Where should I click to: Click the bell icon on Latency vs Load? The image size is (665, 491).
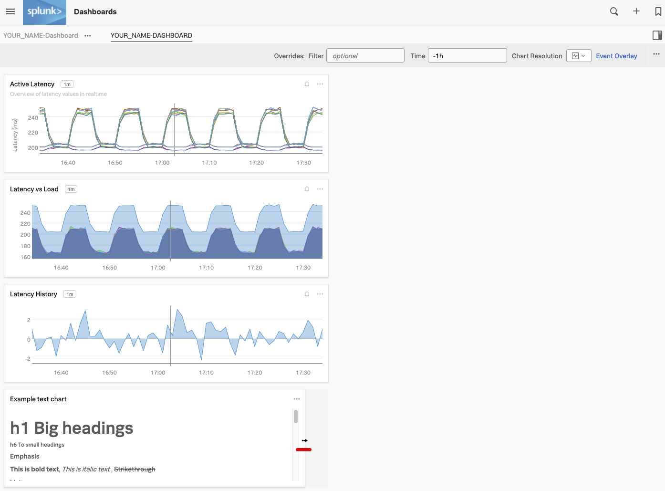pyautogui.click(x=307, y=189)
